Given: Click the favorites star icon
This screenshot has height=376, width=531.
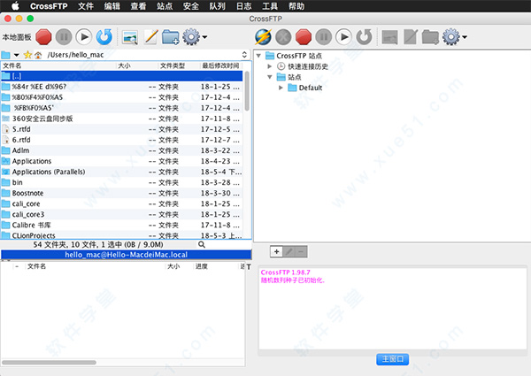Looking at the screenshot, I should point(27,55).
